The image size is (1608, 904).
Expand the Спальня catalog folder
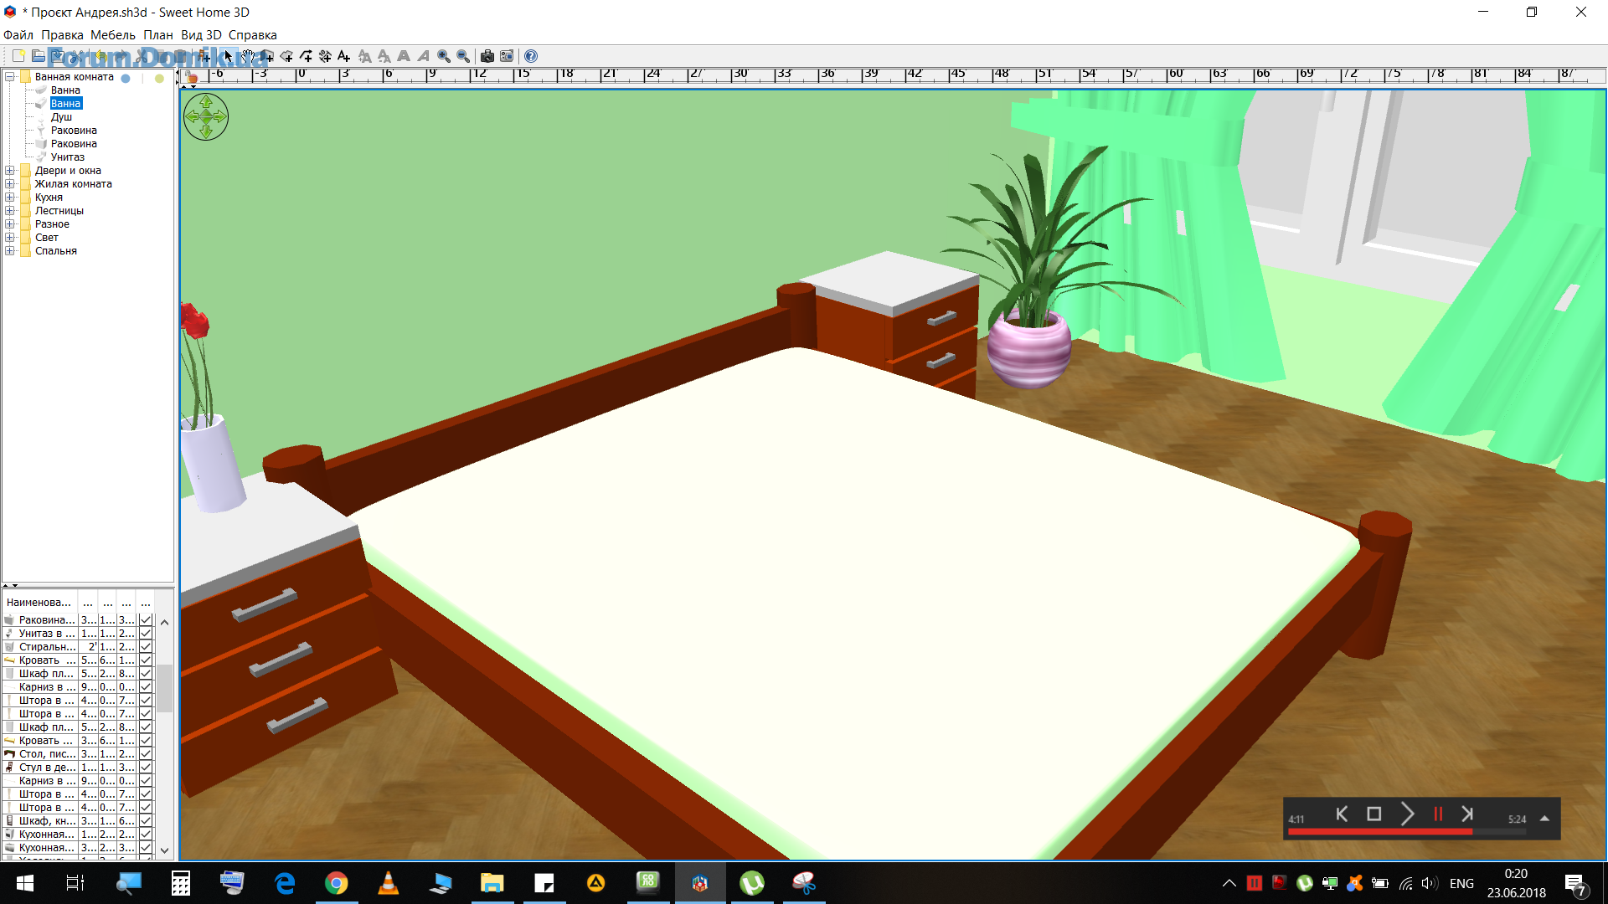[x=10, y=251]
